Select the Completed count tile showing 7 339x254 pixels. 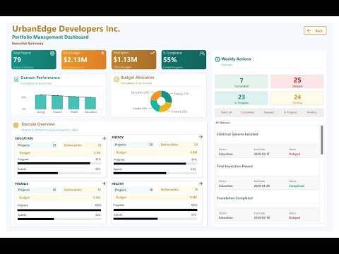click(241, 81)
